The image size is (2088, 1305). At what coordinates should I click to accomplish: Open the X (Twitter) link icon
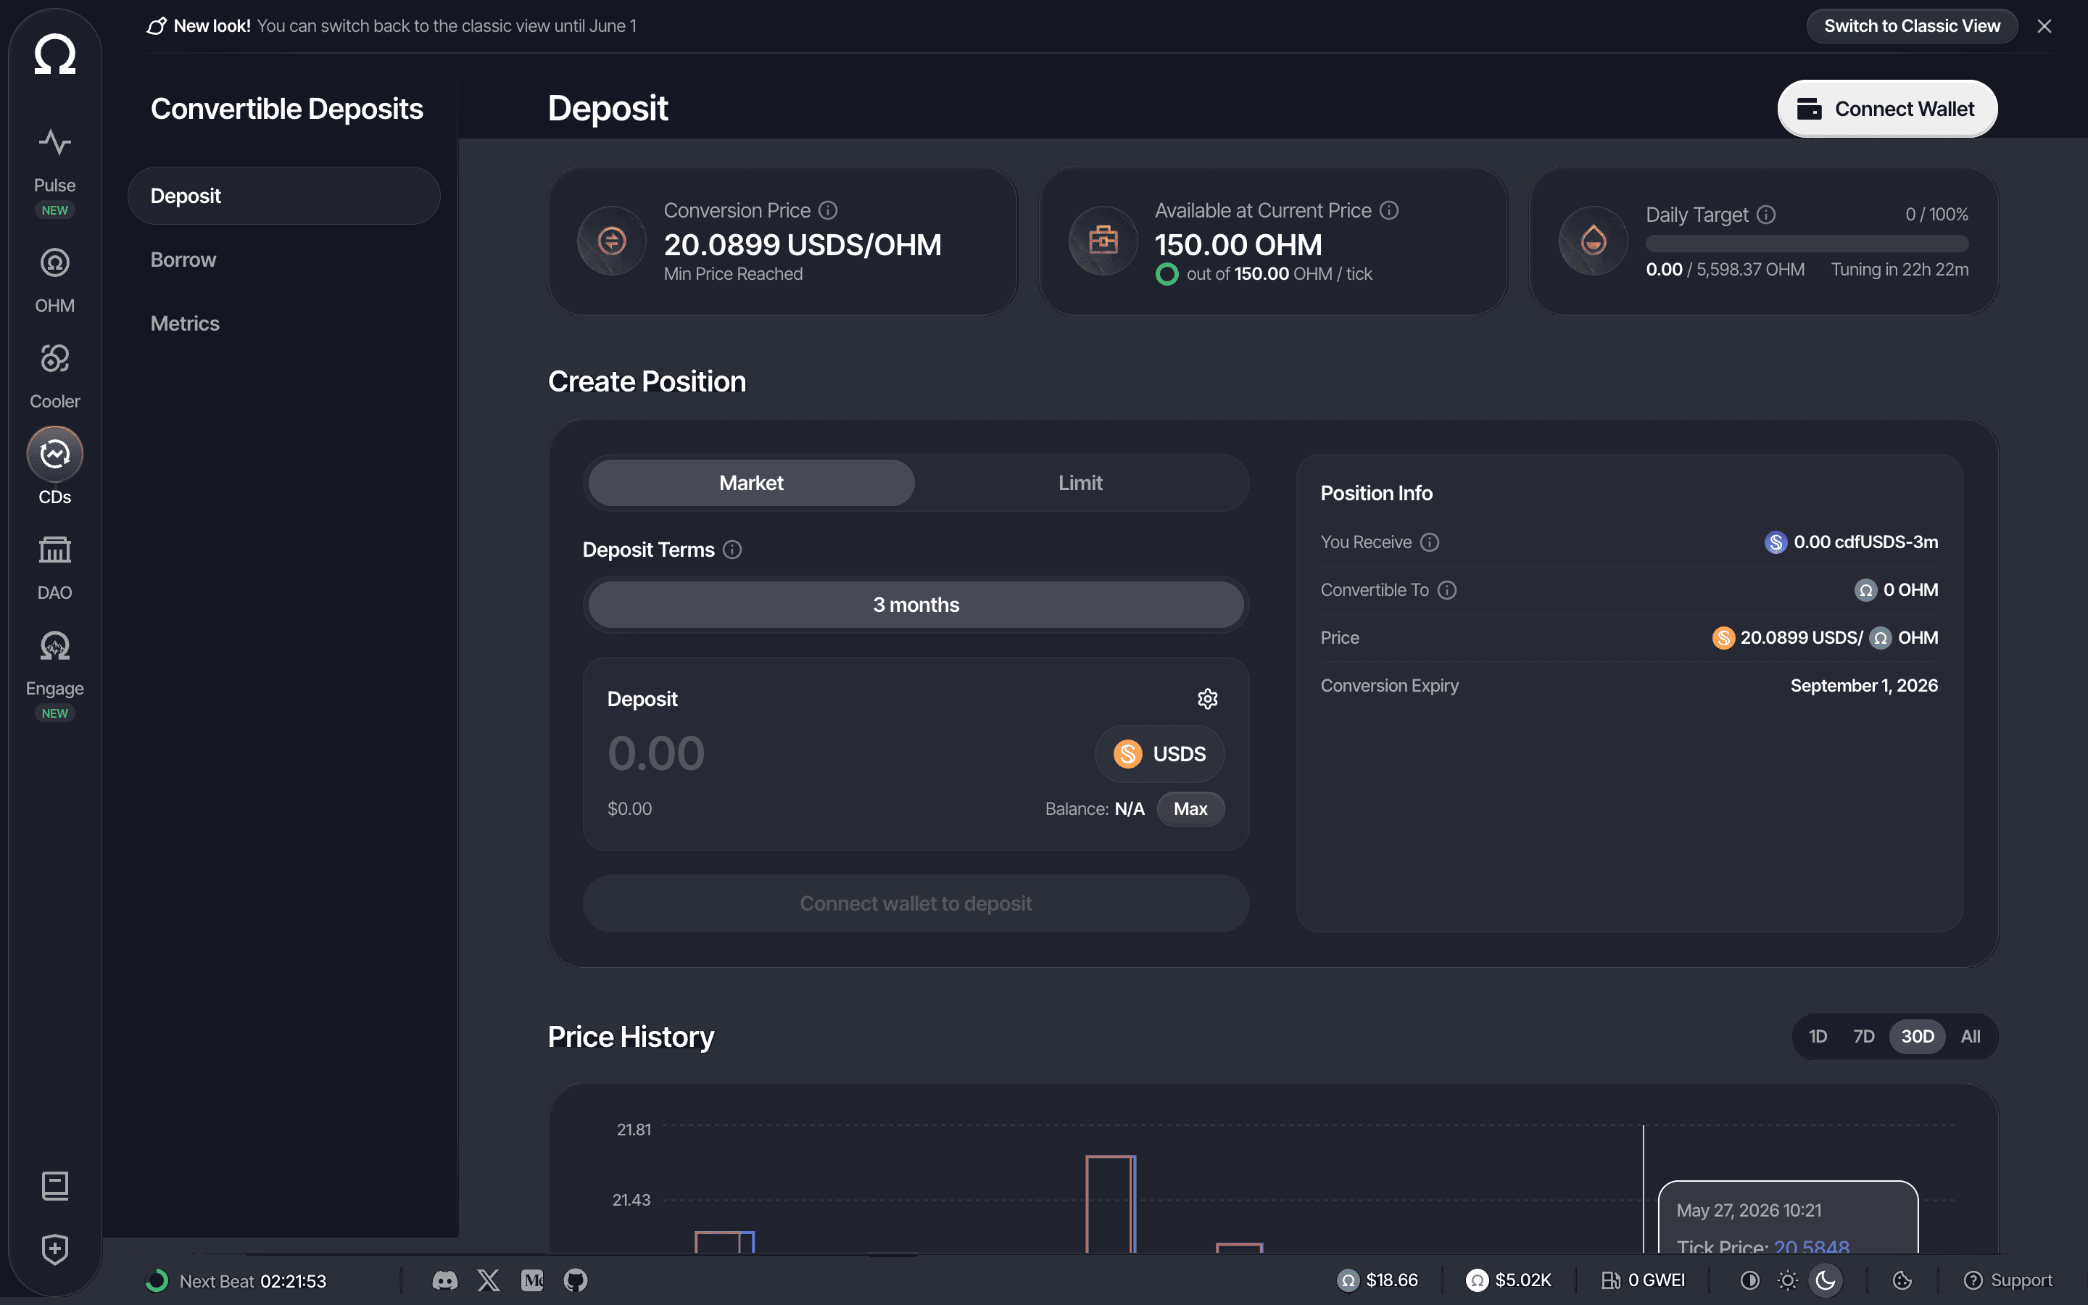[x=489, y=1280]
